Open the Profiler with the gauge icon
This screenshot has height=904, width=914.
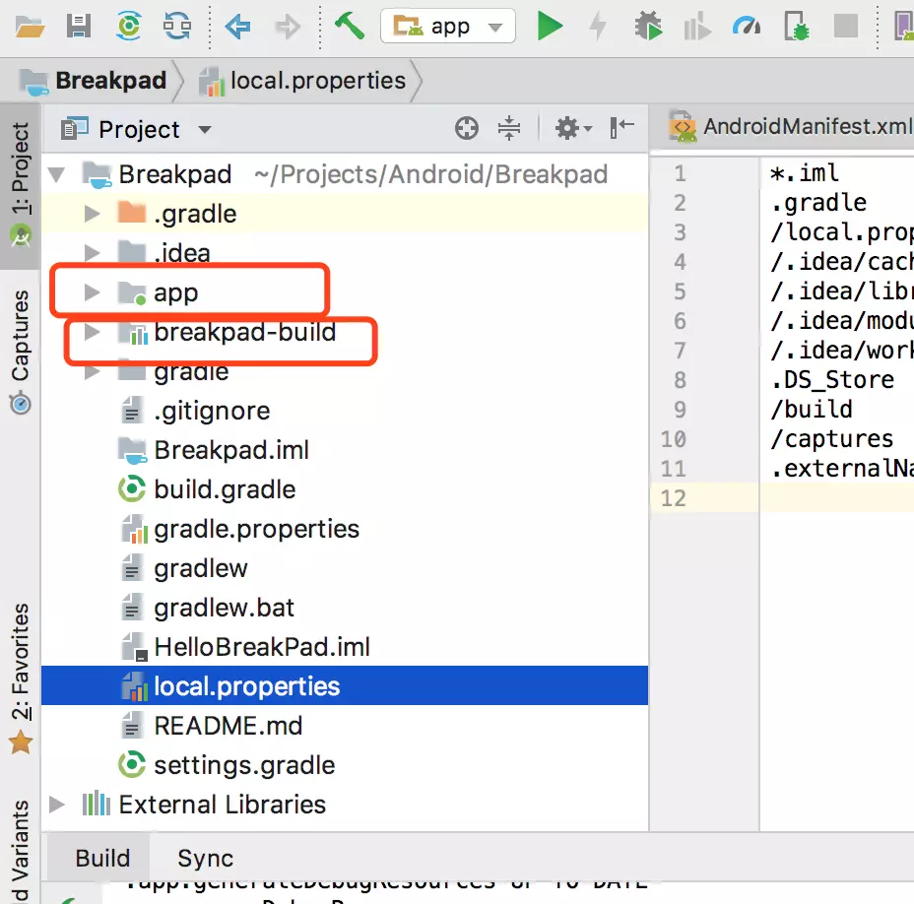(x=747, y=26)
